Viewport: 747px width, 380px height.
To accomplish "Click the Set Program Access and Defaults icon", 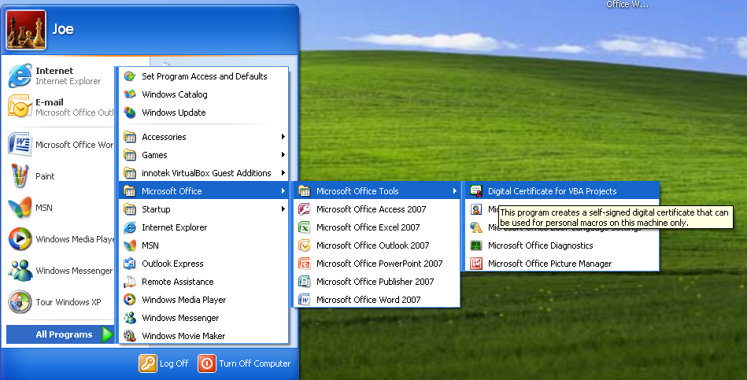I will pos(130,76).
